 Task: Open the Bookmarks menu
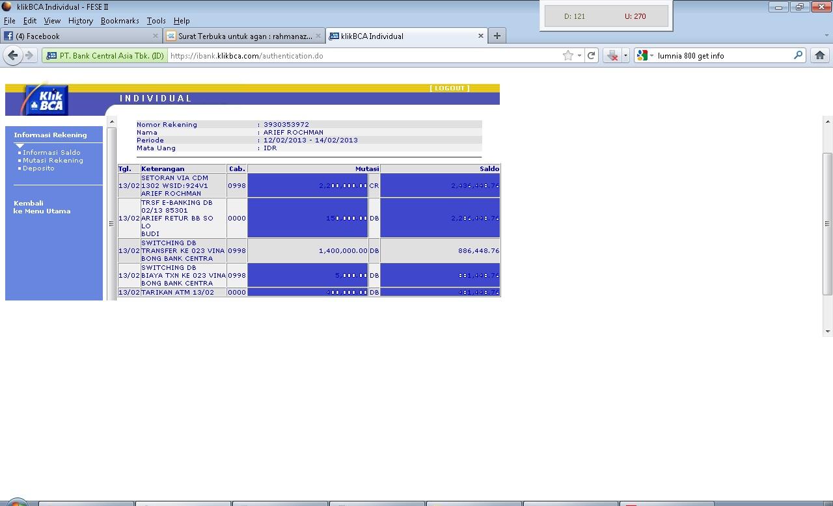point(120,21)
